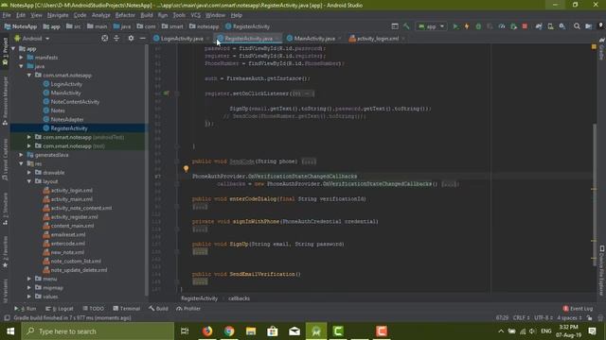
Task: Open the Navigate menu
Action: (x=58, y=15)
